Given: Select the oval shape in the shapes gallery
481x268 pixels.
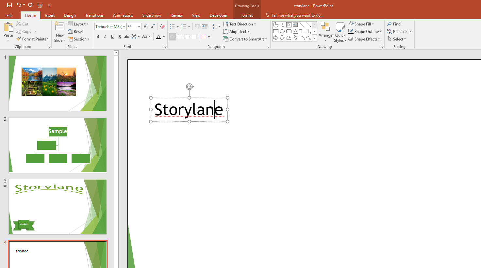Looking at the screenshot, I should (x=282, y=32).
